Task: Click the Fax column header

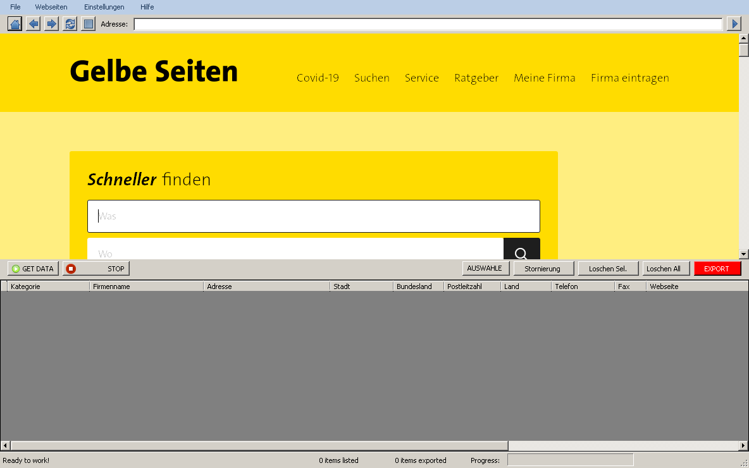Action: 630,286
